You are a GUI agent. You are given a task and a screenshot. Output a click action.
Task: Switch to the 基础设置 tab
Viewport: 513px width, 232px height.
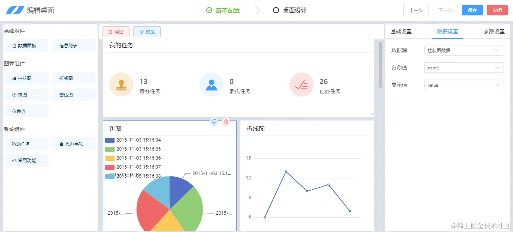400,32
